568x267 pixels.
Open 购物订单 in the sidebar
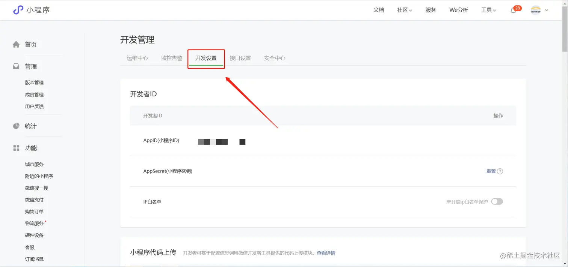[x=34, y=211]
